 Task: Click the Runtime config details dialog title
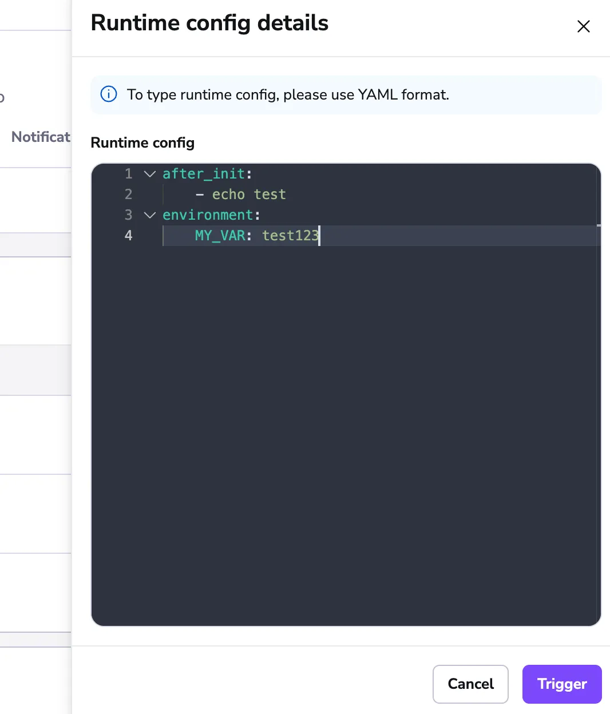pyautogui.click(x=209, y=23)
